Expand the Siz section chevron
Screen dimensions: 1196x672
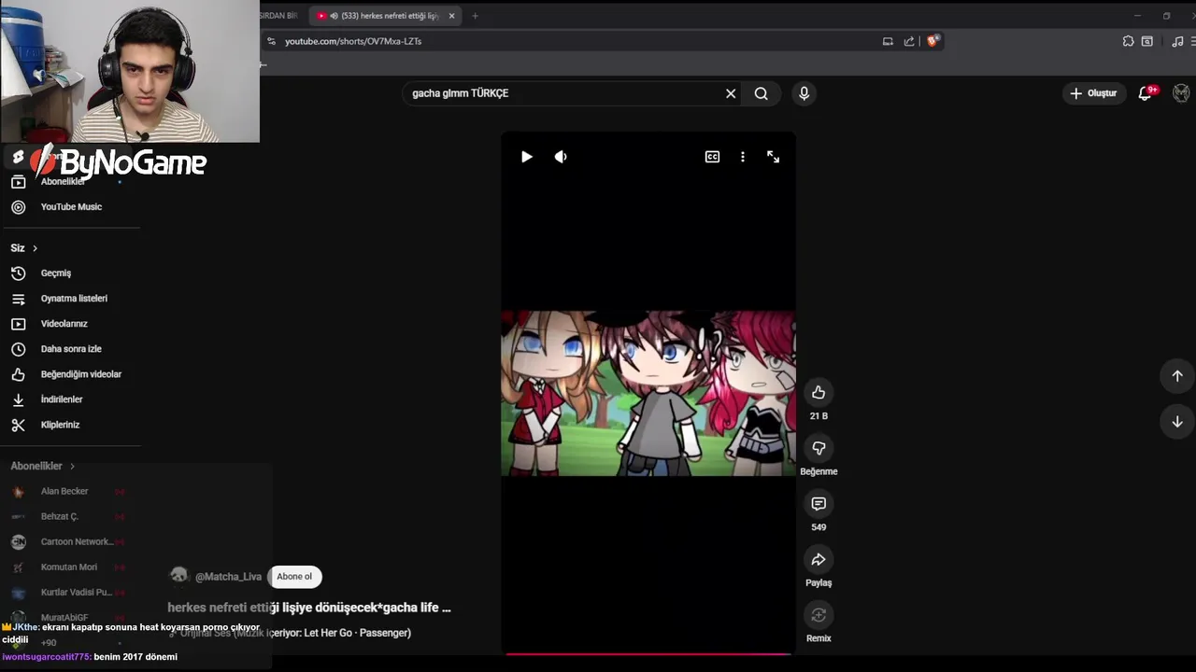(35, 248)
